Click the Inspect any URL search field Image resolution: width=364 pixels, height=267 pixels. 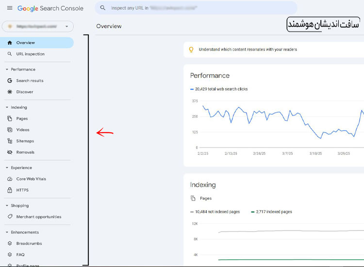pyautogui.click(x=196, y=8)
